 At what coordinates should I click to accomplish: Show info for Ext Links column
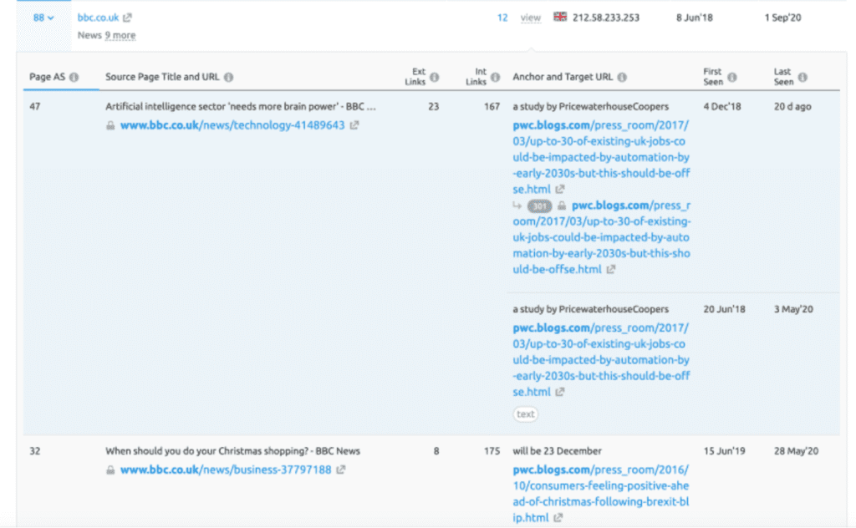click(x=435, y=77)
